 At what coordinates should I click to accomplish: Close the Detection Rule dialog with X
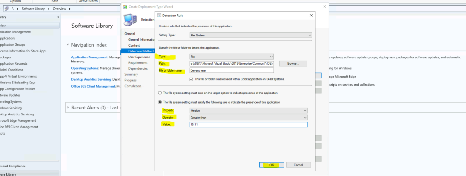[x=311, y=15]
